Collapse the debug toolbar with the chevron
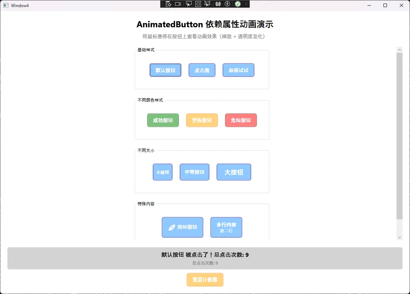Screen dimensions: 410x294 pos(246,4)
